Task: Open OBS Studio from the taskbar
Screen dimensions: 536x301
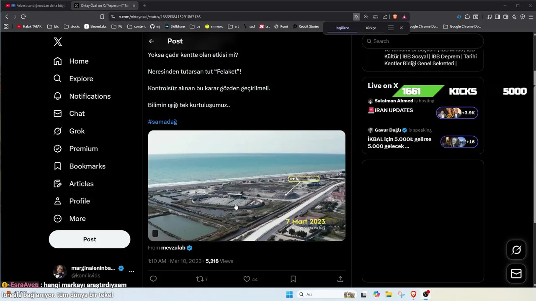Action: 426,294
